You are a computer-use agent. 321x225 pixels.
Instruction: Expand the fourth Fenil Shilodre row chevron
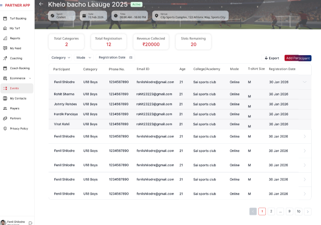[x=305, y=165]
